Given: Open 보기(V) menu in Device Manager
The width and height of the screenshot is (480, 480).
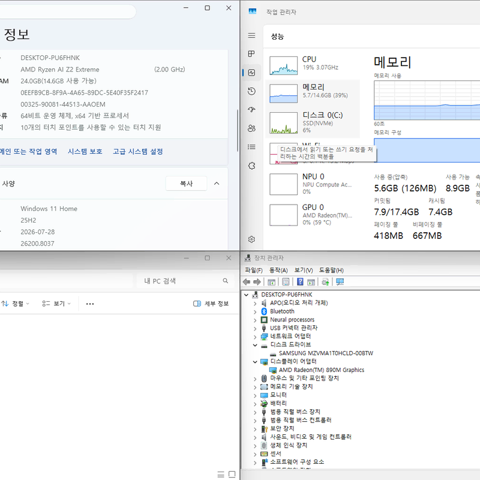Looking at the screenshot, I should click(304, 271).
